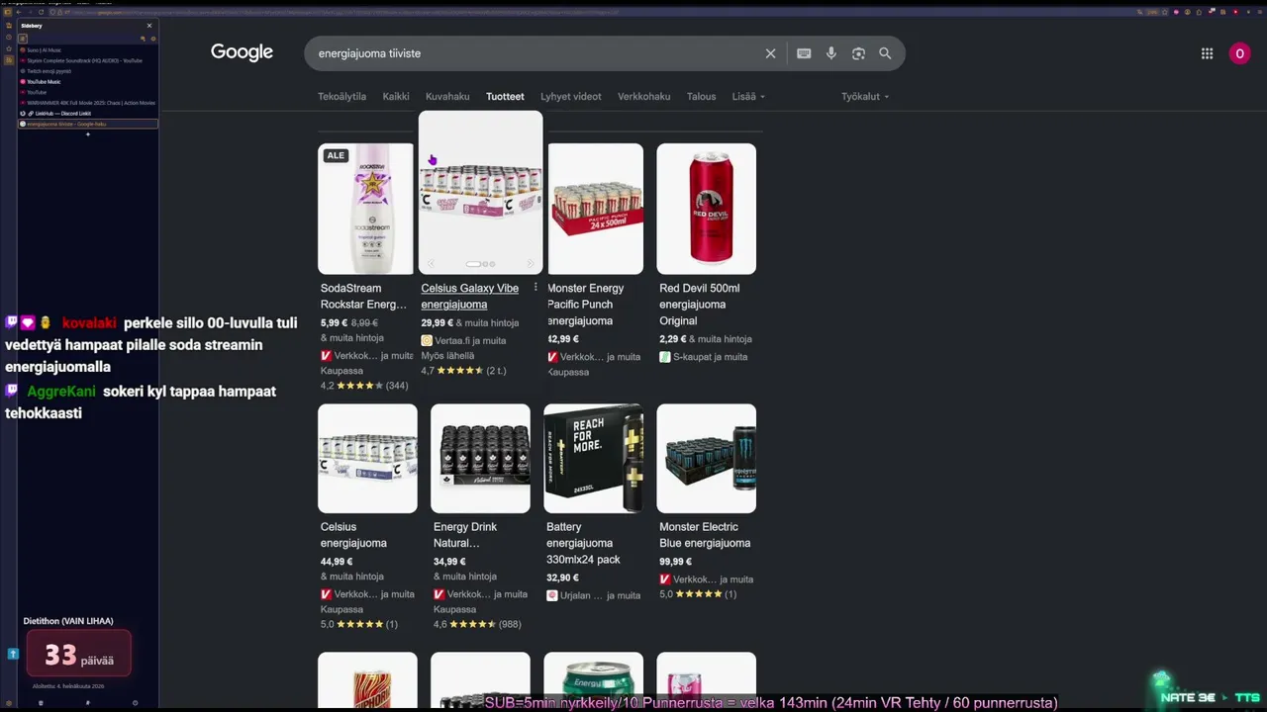Open the Google apps grid
Screen dimensions: 1267x712
pos(1207,53)
